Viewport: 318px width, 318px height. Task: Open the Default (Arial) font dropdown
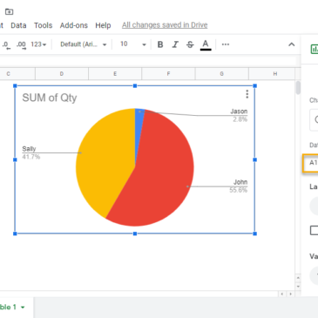[x=84, y=44]
